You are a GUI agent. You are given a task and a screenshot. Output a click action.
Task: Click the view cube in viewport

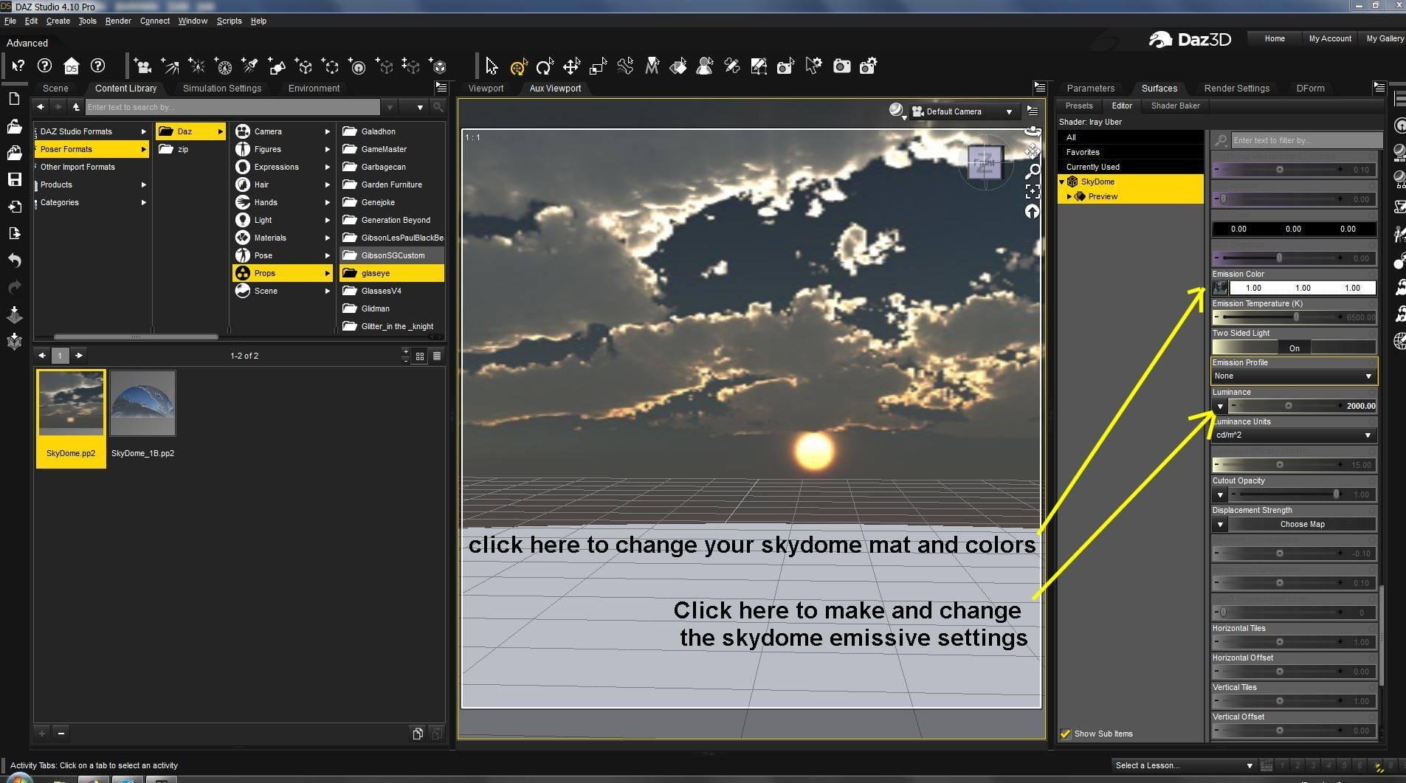[985, 163]
